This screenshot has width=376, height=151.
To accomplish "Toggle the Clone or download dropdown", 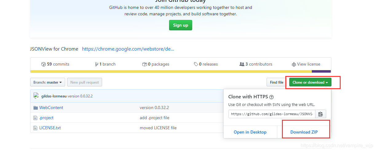I will coord(310,82).
